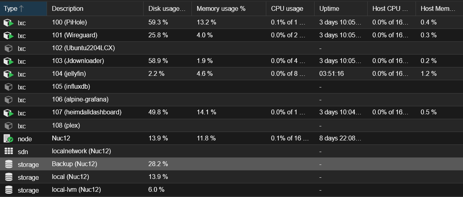
Task: Click the running container icon for jellyfin
Action: pyautogui.click(x=8, y=74)
